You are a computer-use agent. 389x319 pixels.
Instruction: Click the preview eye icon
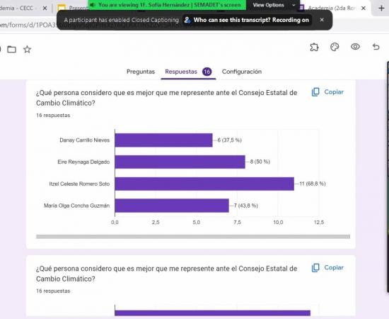pyautogui.click(x=355, y=47)
